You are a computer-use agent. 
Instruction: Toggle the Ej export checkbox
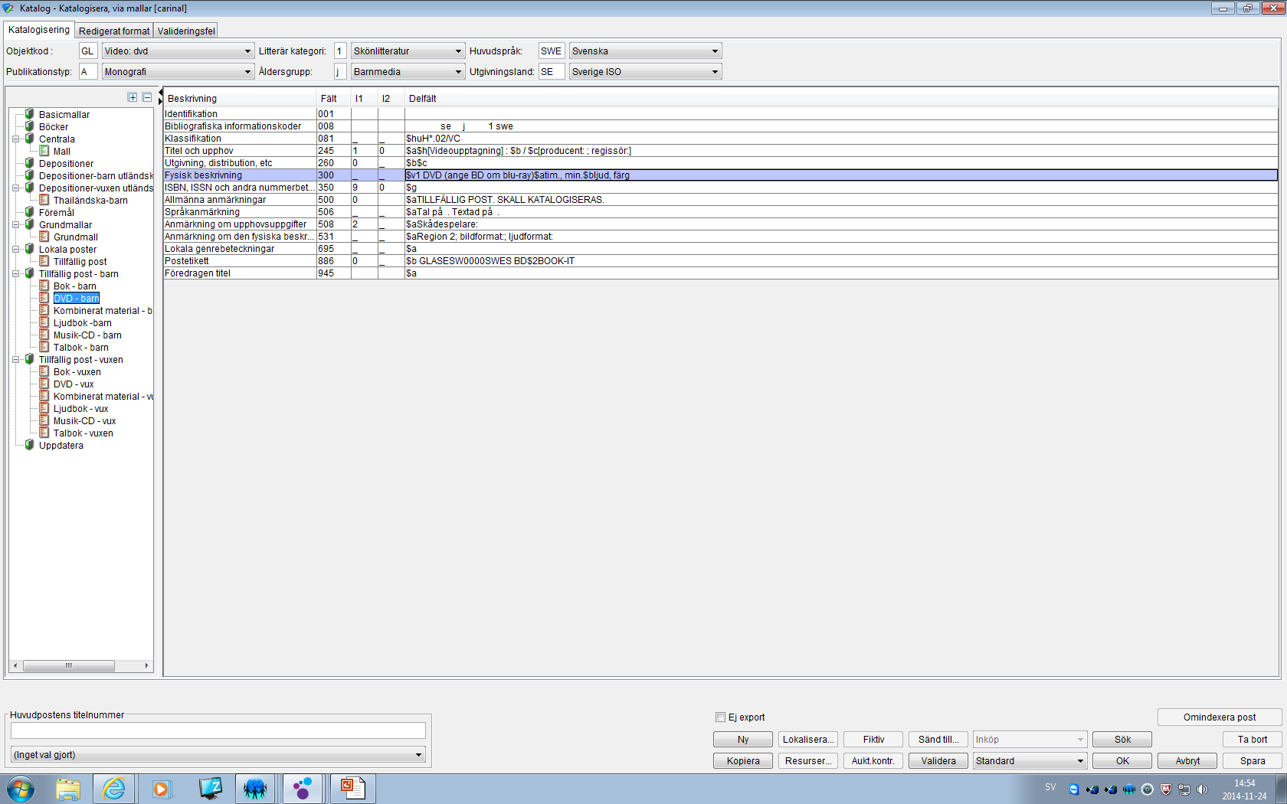pyautogui.click(x=720, y=717)
